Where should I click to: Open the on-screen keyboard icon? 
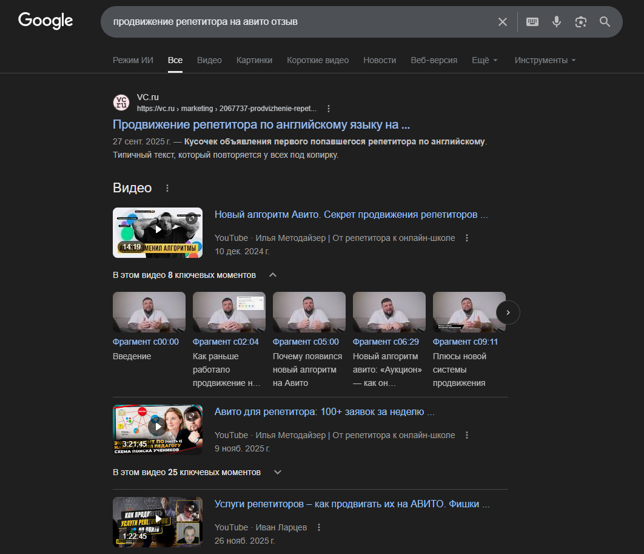click(532, 21)
